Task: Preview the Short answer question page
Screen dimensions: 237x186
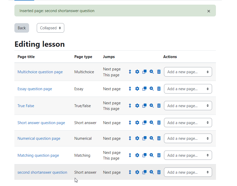Action: point(152,123)
